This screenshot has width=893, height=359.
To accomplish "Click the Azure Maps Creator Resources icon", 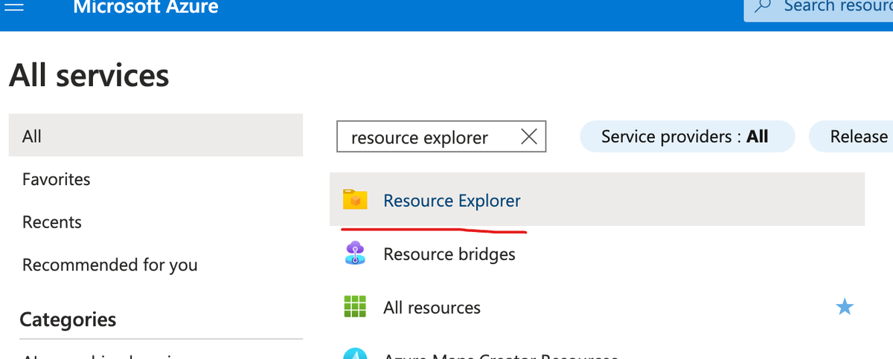I will click(355, 354).
